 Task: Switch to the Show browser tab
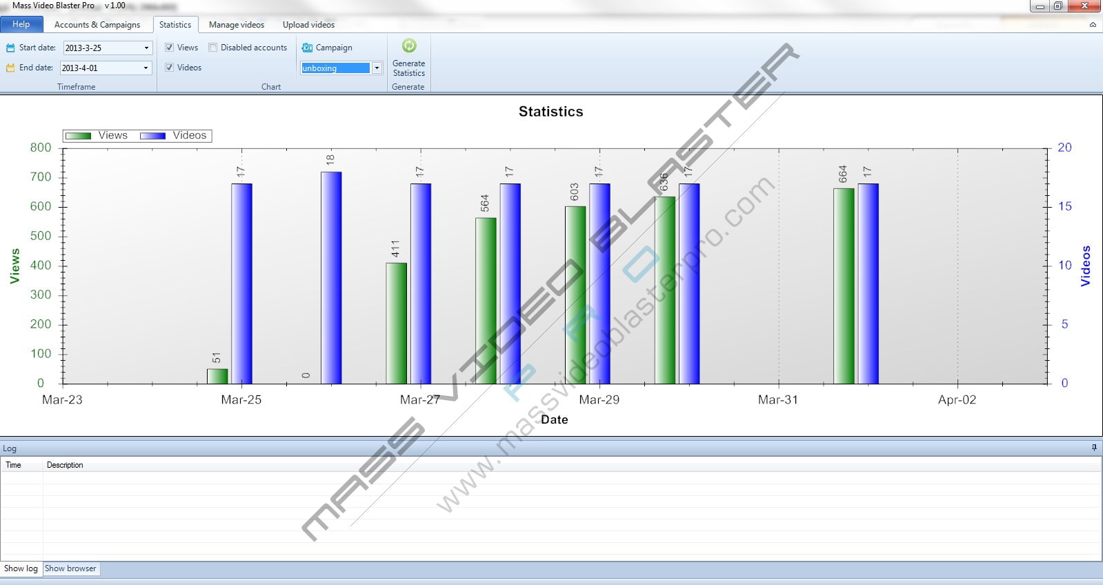[x=70, y=568]
